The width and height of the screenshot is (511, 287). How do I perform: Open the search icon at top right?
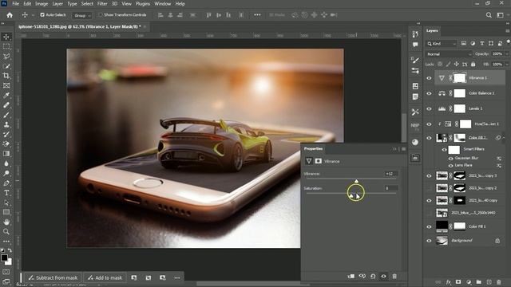(x=489, y=15)
